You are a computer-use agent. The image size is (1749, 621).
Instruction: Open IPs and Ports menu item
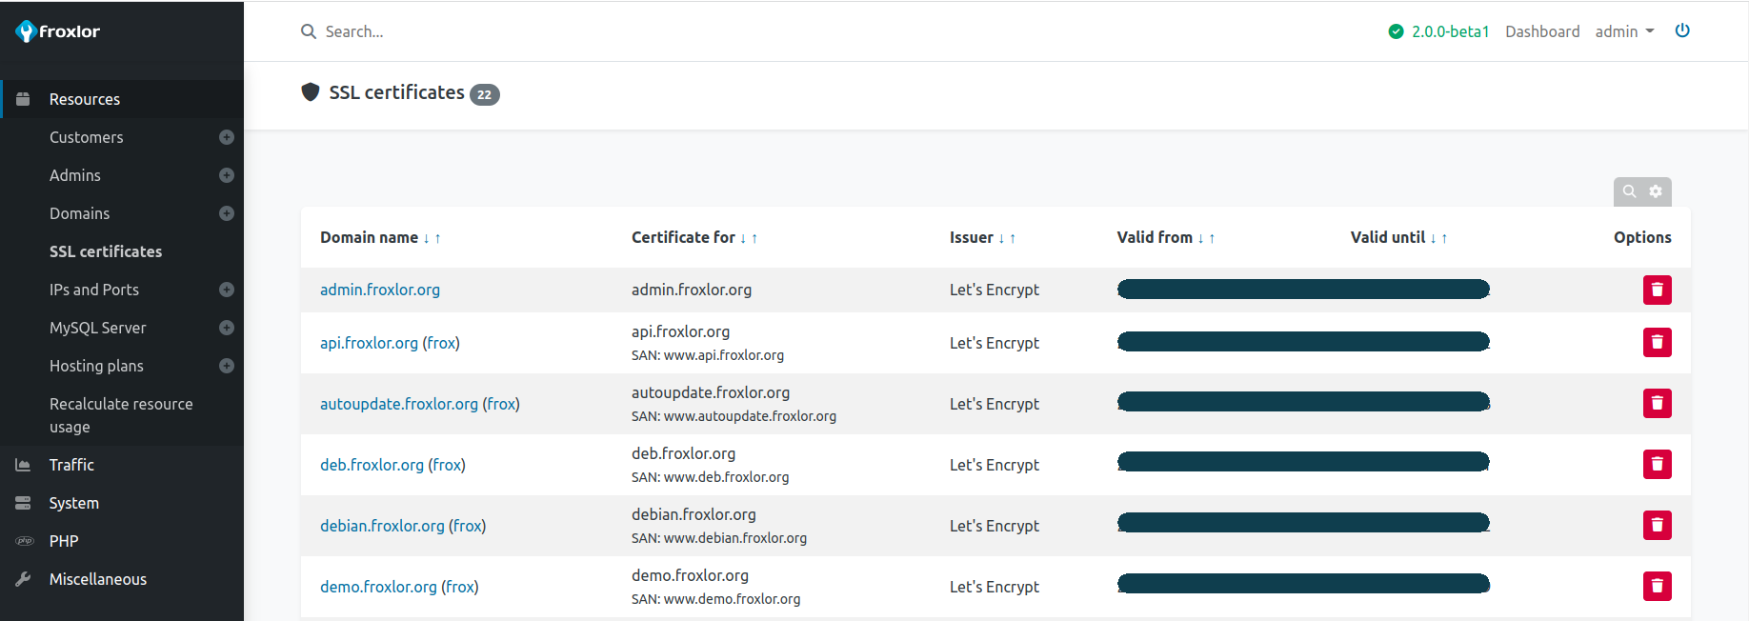point(94,290)
